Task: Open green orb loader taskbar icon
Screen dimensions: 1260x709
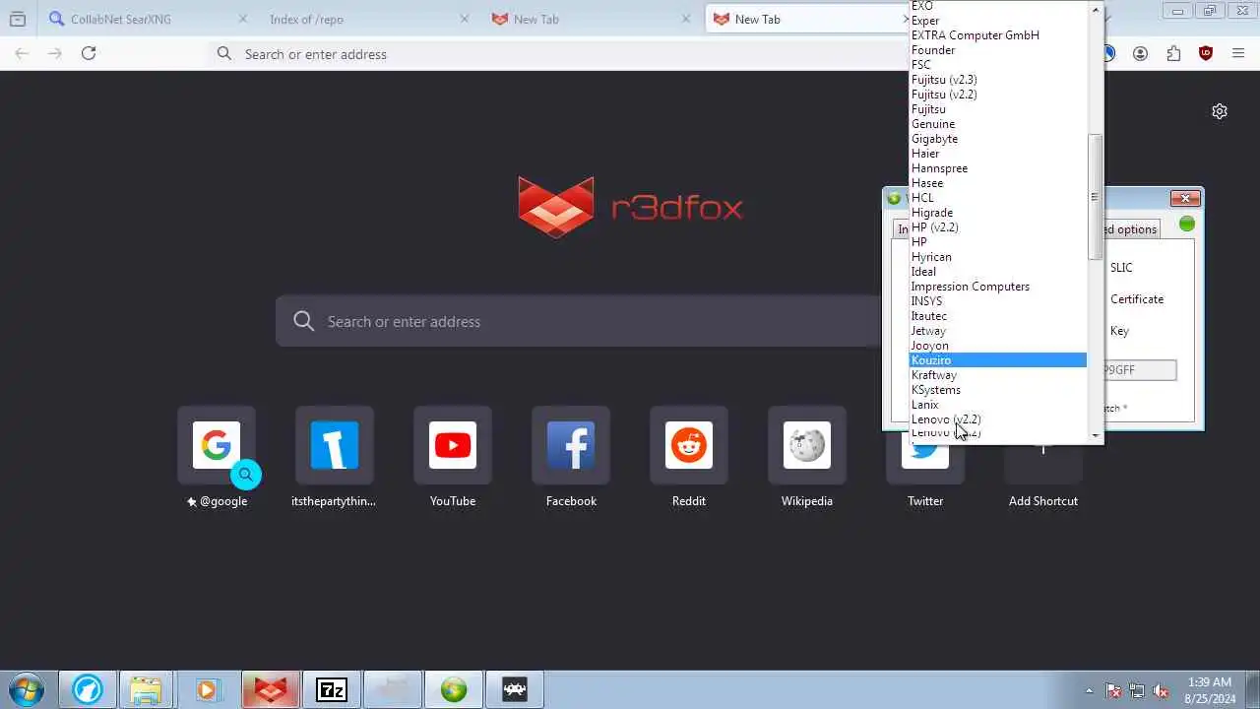Action: pos(454,689)
